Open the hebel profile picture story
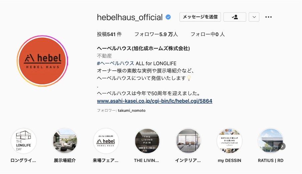The height and width of the screenshot is (174, 302). pyautogui.click(x=42, y=61)
